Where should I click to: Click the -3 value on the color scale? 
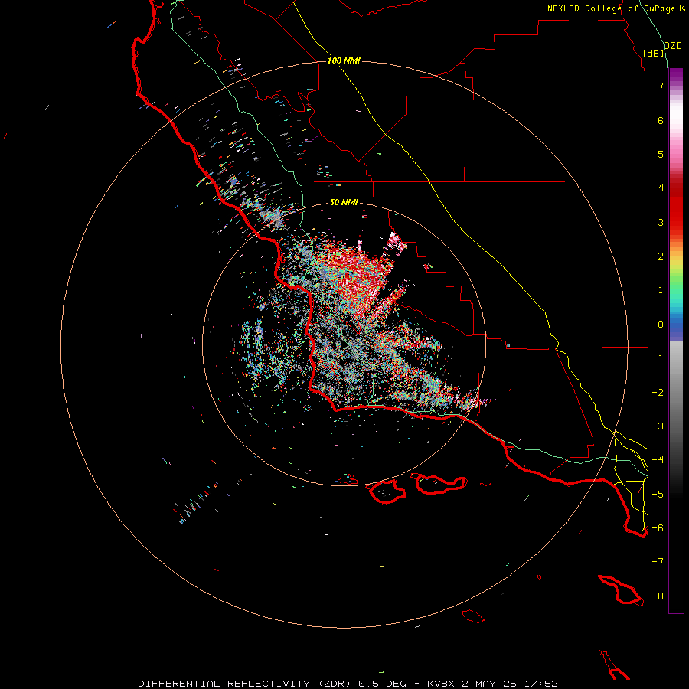658,426
